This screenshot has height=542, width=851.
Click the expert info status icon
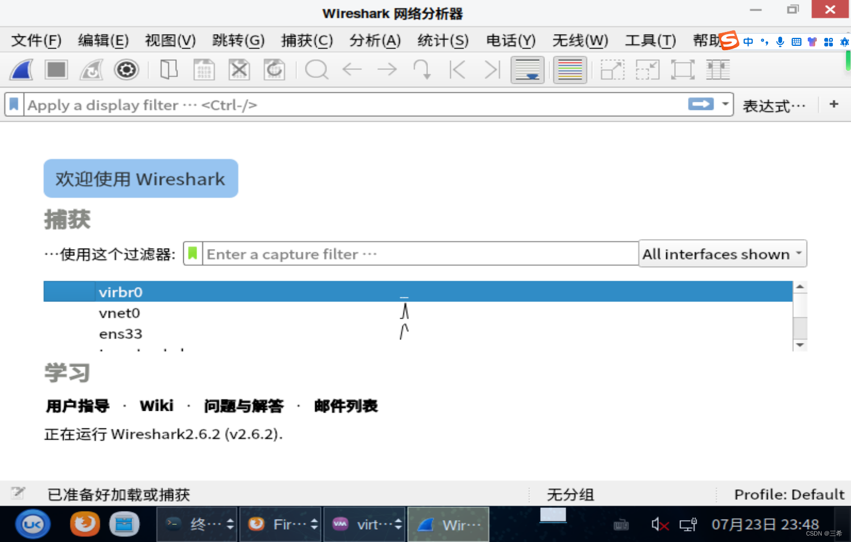tap(18, 493)
